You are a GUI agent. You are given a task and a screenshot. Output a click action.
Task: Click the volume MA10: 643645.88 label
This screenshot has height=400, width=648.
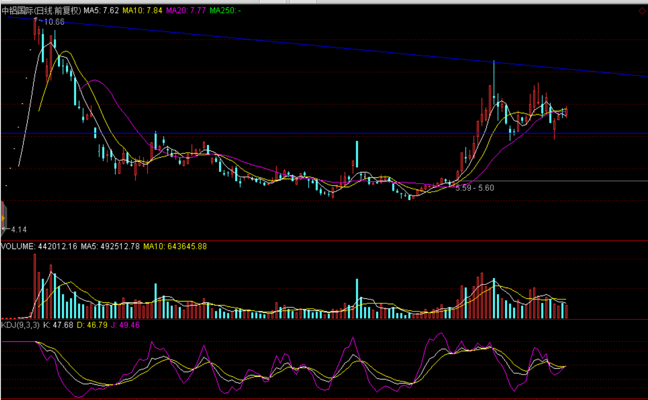[175, 246]
